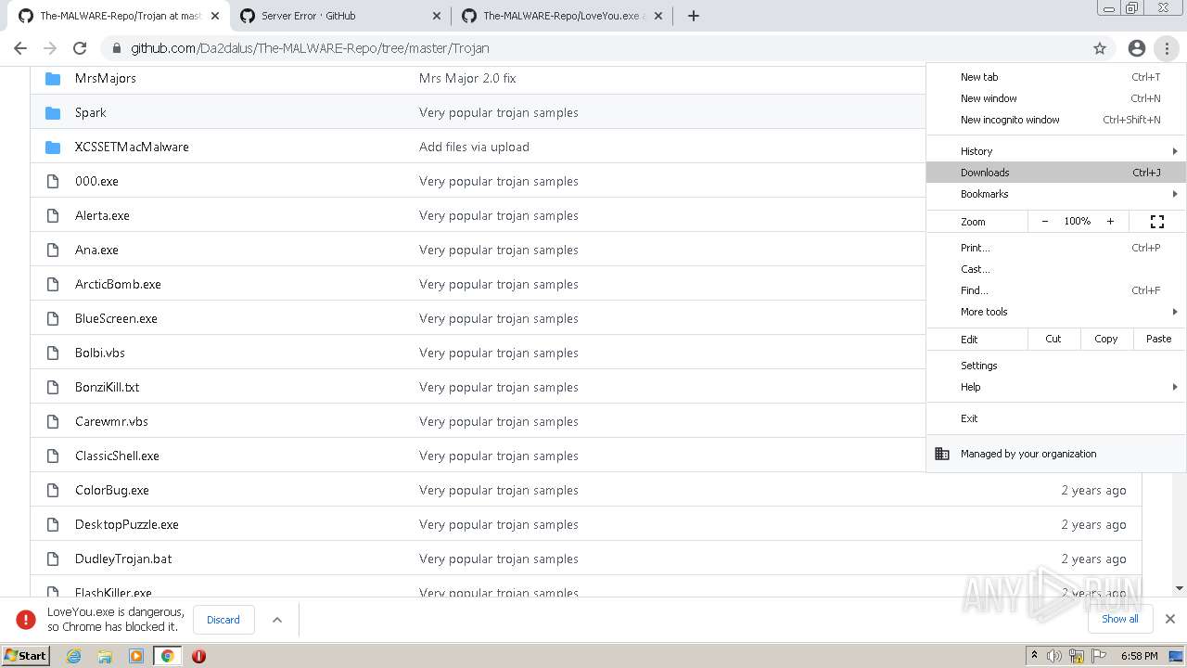This screenshot has height=668, width=1187.
Task: Open the Windows Start menu
Action: 26,656
